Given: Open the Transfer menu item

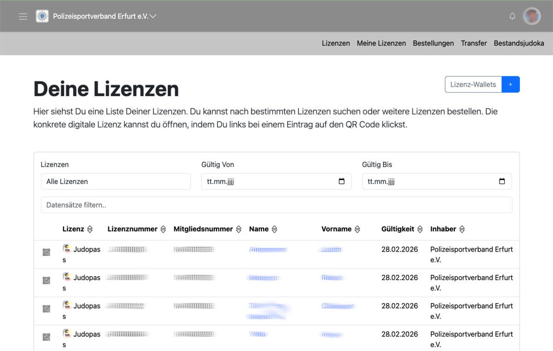Looking at the screenshot, I should click(x=474, y=43).
